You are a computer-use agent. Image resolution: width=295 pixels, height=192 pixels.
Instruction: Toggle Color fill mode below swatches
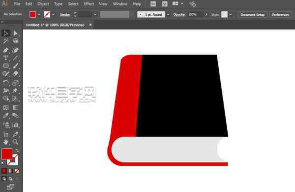click(4, 171)
